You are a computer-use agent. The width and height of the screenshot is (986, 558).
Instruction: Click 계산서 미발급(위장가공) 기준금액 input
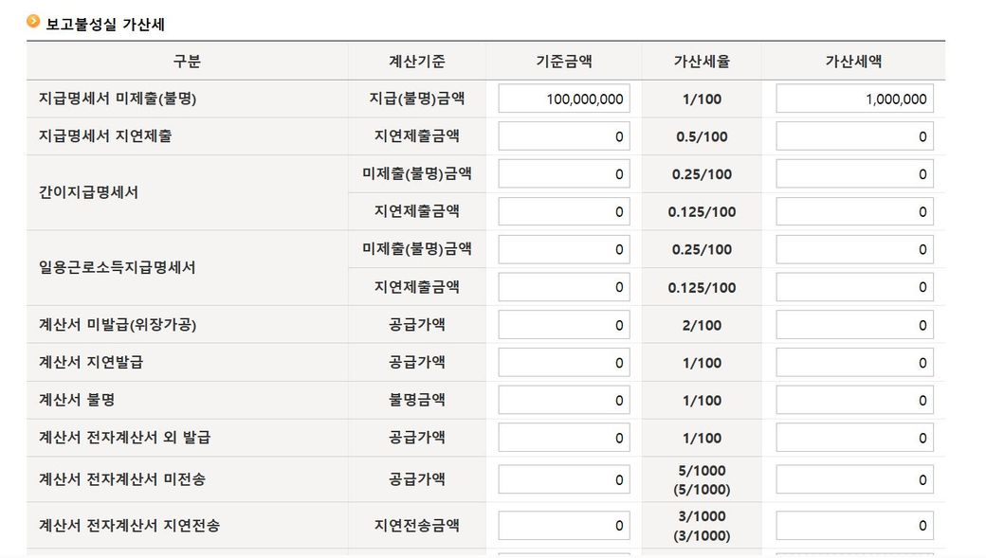(563, 325)
